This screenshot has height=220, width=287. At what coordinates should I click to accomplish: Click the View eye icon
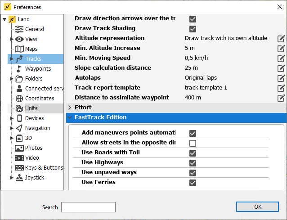pos(19,39)
